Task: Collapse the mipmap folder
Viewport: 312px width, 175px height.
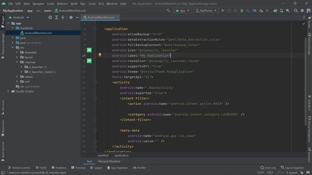Action: coord(17,62)
